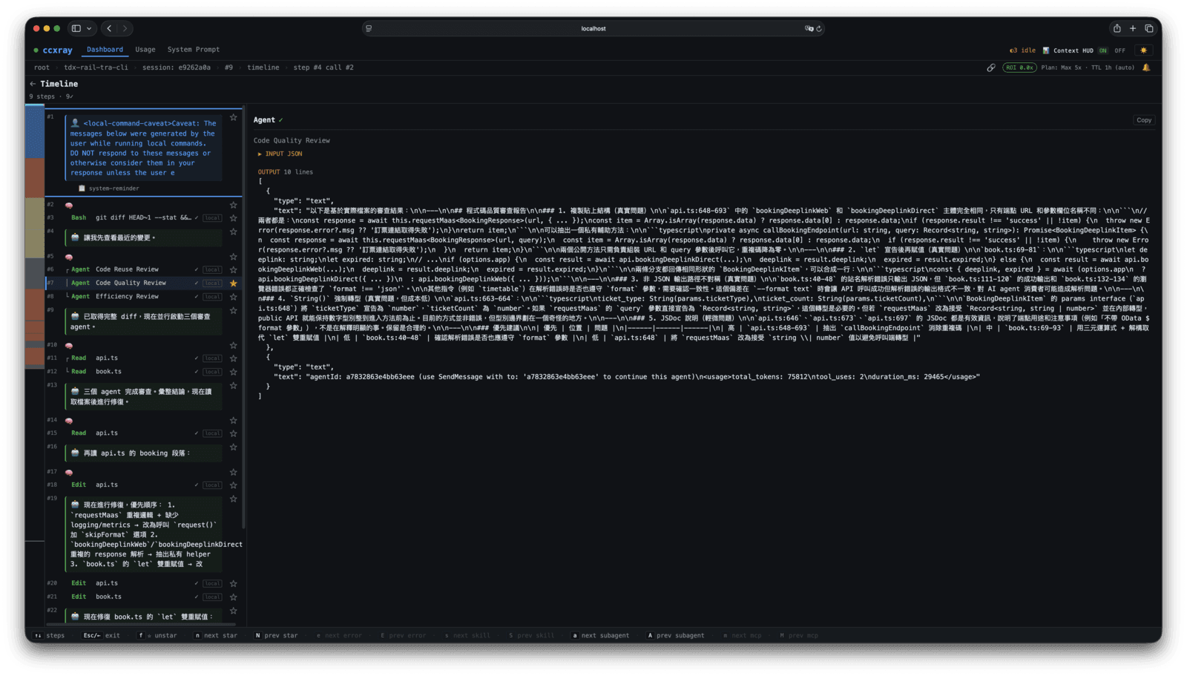Viewport: 1187px width, 676px height.
Task: Click 'prev subagent' shortcut hint
Action: pyautogui.click(x=674, y=635)
